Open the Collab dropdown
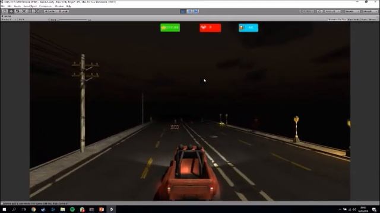 tap(307, 11)
